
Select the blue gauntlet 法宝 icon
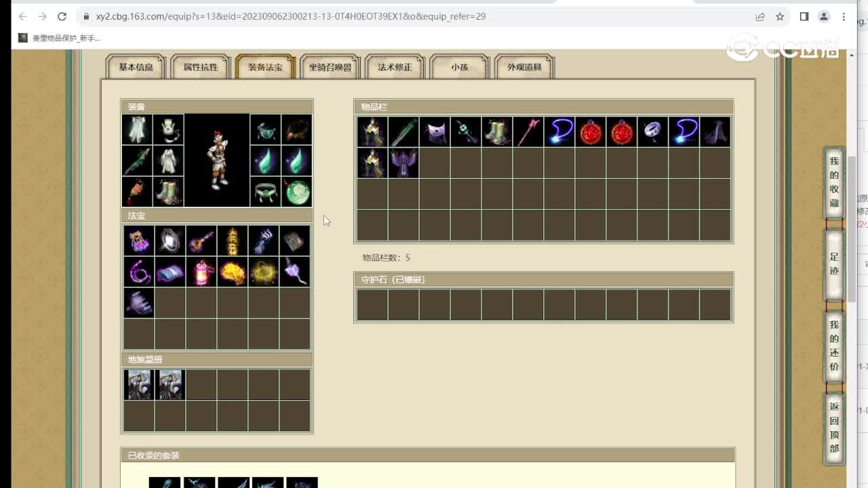pos(264,241)
